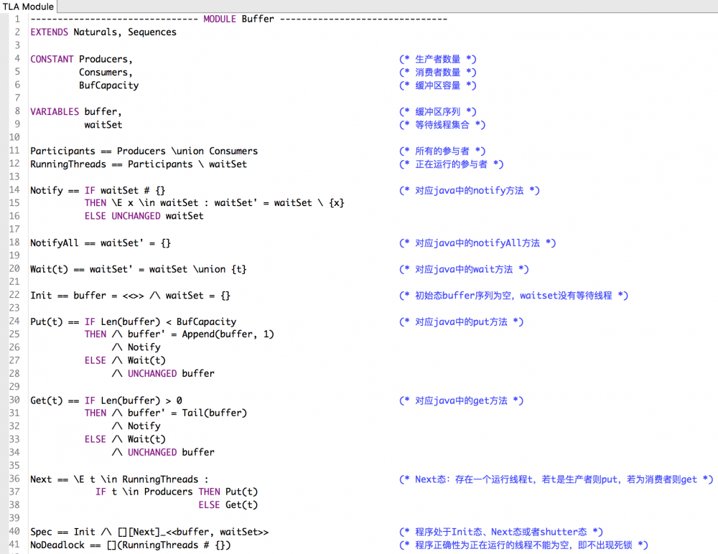
Task: Click the 正在运行的参与者 comment
Action: [452, 164]
